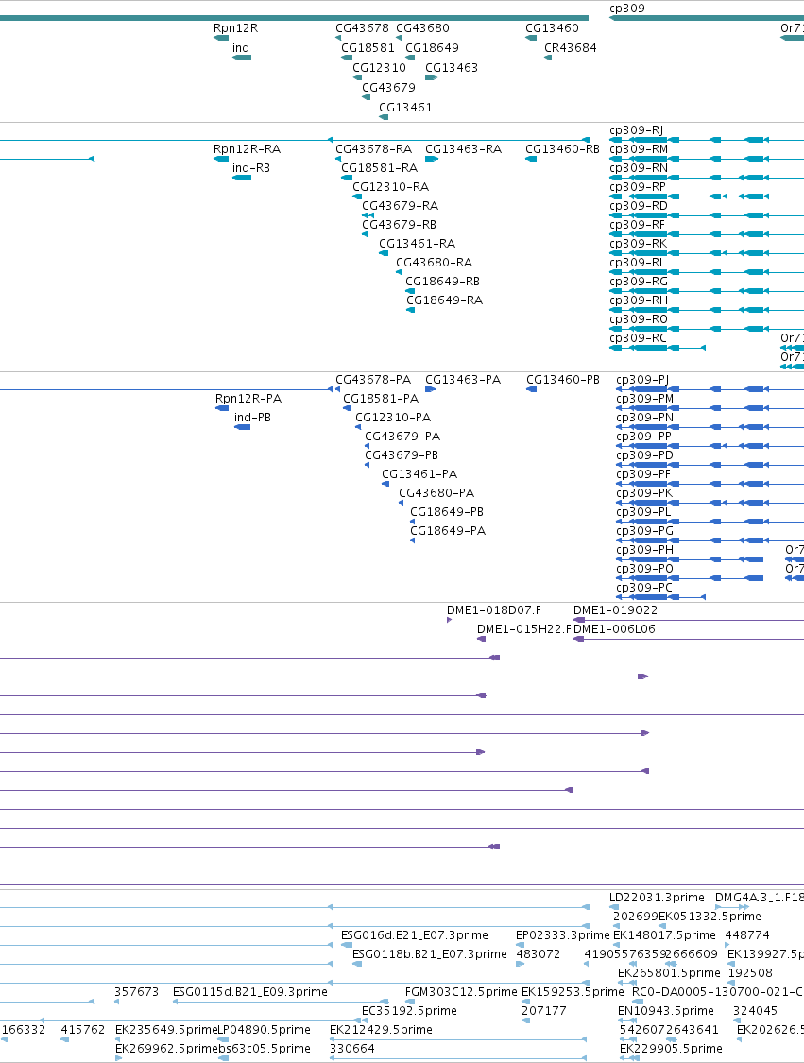Viewport: 804px width, 1063px height.
Task: Click transcript CG12310-RA
Action: (390, 186)
